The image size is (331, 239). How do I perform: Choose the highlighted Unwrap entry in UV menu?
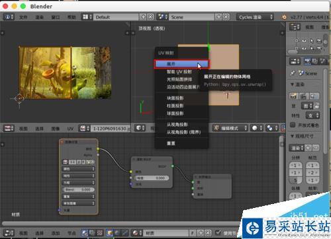coord(181,64)
